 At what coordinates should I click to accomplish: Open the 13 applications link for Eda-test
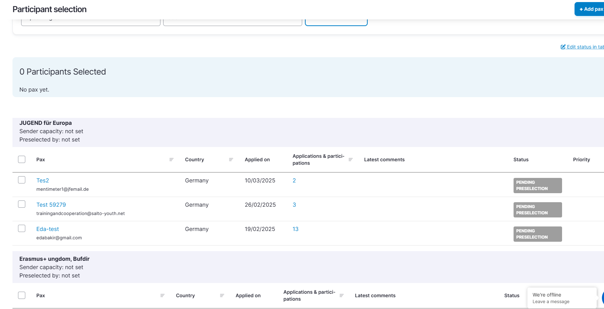(x=295, y=229)
